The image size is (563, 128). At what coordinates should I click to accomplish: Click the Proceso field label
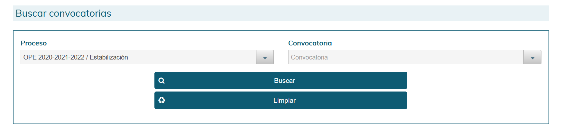coord(33,43)
